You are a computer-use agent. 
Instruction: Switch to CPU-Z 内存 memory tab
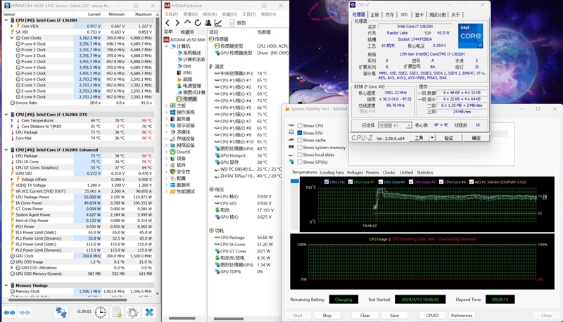(389, 15)
